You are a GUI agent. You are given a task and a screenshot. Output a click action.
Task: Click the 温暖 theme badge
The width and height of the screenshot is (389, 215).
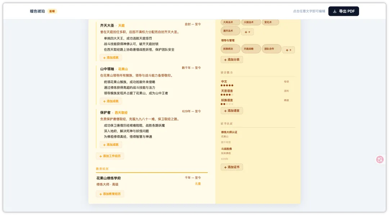pyautogui.click(x=52, y=11)
